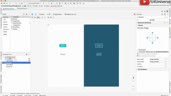Screen dimensions: 171x96
Task: Add right constraint on Constraint Widget
Action: [x=157, y=38]
